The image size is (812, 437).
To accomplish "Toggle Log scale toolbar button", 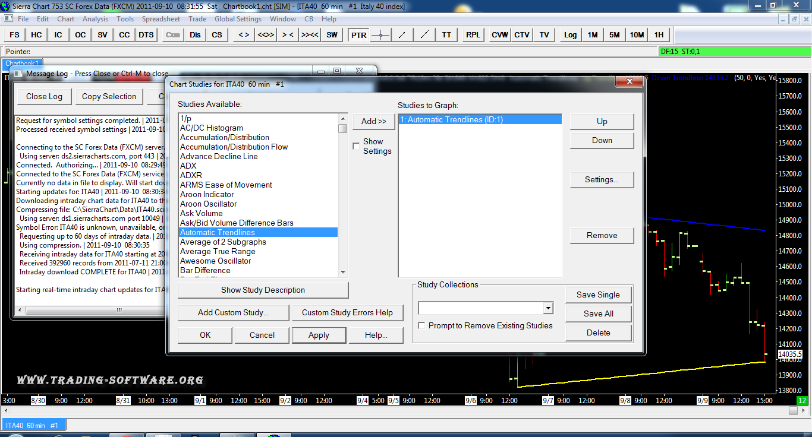I will (570, 35).
